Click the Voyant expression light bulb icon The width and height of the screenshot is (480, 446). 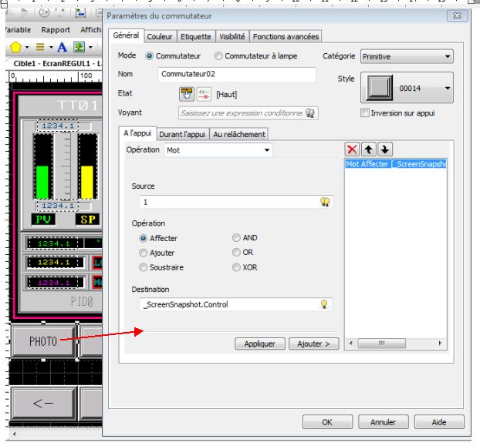310,113
